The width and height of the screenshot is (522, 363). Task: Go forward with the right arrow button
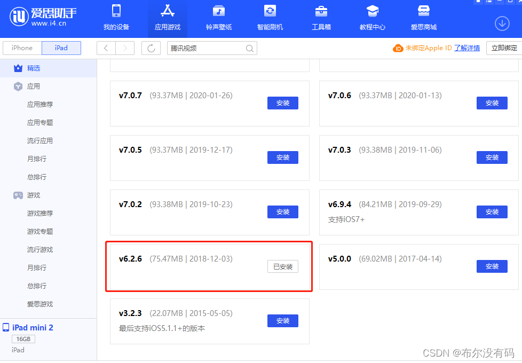125,48
